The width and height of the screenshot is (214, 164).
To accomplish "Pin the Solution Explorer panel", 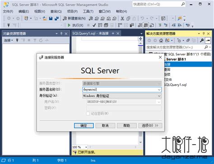I will pos(204,33).
